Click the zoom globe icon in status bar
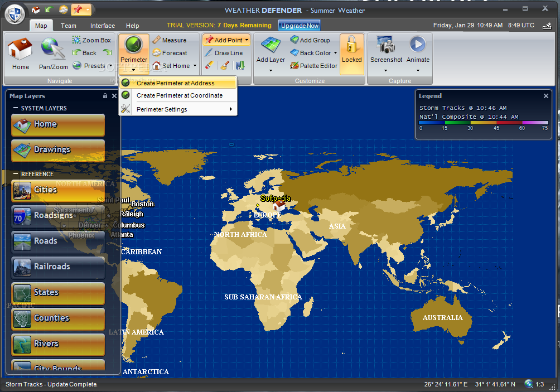 [529, 384]
